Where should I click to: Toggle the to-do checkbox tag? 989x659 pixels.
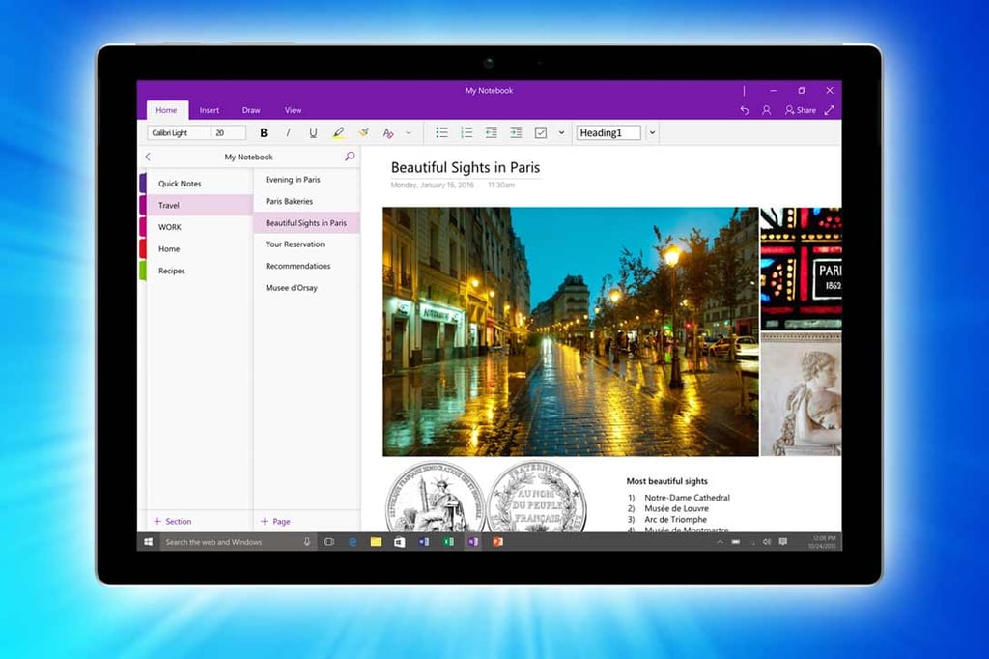(x=541, y=133)
